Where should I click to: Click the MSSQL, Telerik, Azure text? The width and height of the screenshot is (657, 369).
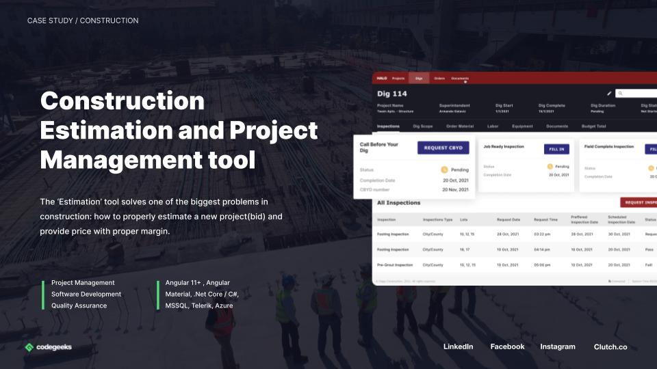pyautogui.click(x=199, y=305)
